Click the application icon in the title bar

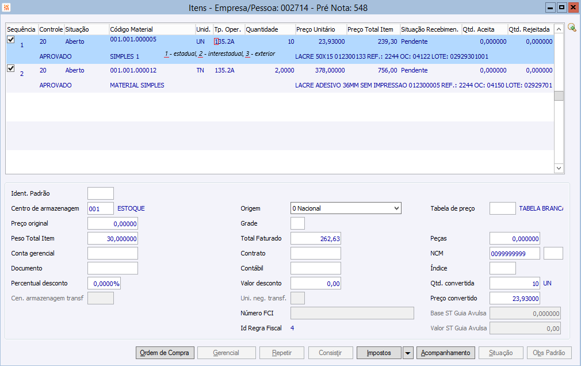[6, 7]
